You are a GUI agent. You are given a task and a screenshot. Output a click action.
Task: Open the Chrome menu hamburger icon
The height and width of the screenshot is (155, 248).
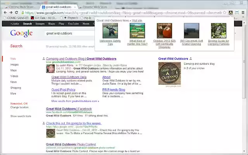point(243,12)
